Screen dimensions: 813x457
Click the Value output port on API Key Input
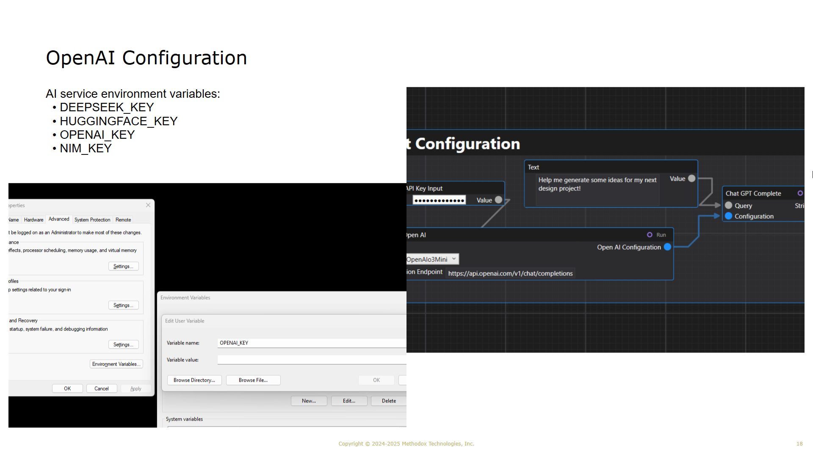pos(498,200)
